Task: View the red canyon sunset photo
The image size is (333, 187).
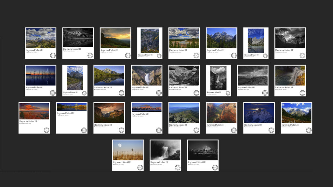Action: click(34, 111)
